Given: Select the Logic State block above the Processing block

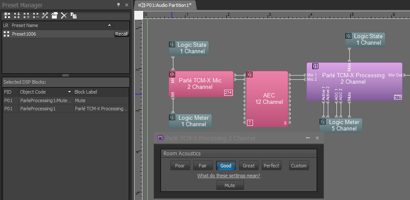Looking at the screenshot, I should point(365,39).
